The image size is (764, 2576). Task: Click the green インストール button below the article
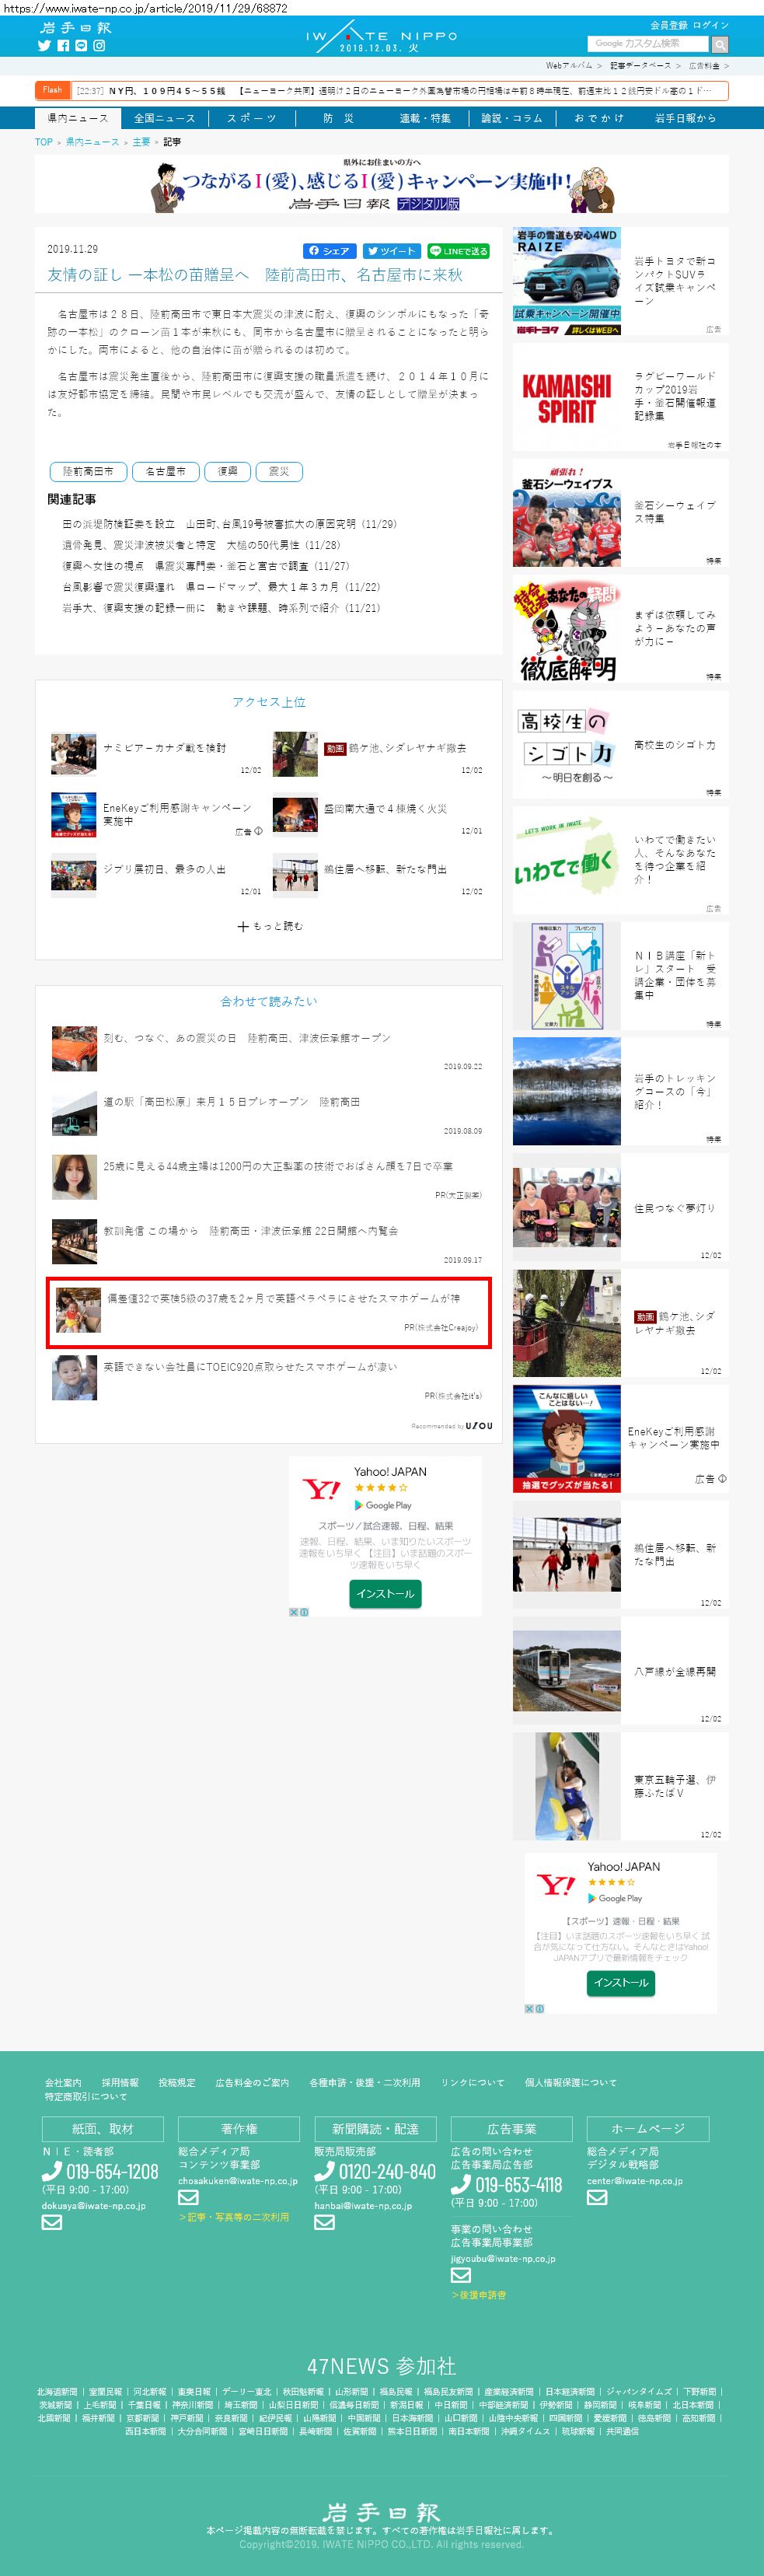click(x=385, y=1593)
